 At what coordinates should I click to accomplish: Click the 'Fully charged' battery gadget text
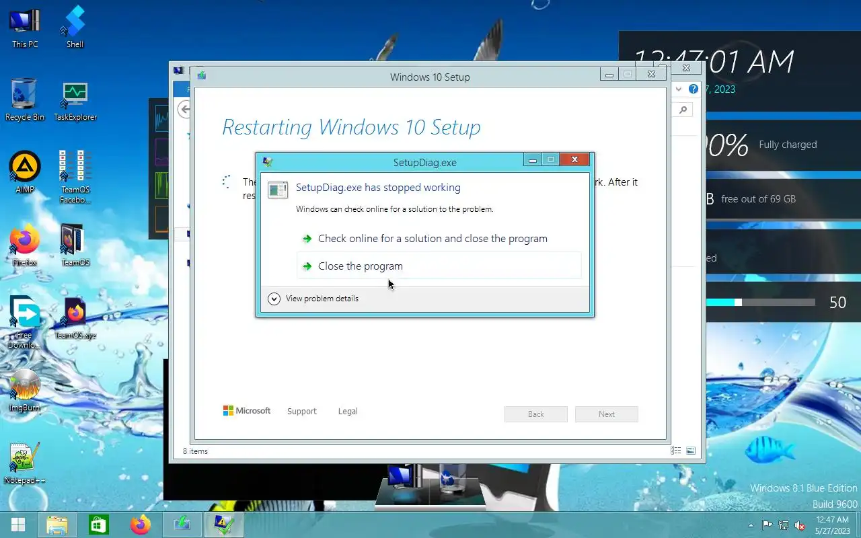[x=788, y=145]
